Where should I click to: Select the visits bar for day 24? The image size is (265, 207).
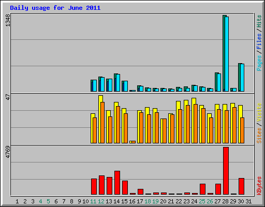coord(194,121)
